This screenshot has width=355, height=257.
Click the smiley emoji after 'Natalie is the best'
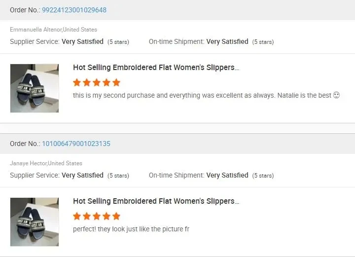click(337, 95)
